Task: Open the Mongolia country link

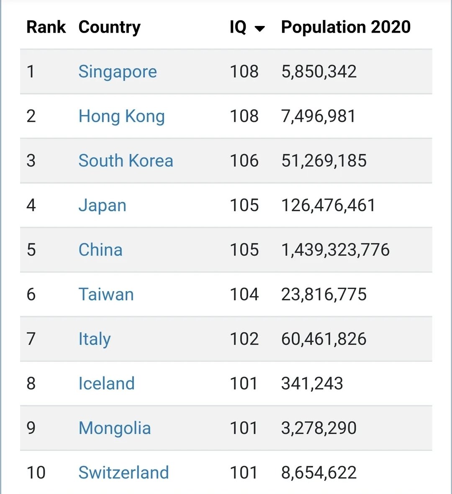Action: pos(115,428)
